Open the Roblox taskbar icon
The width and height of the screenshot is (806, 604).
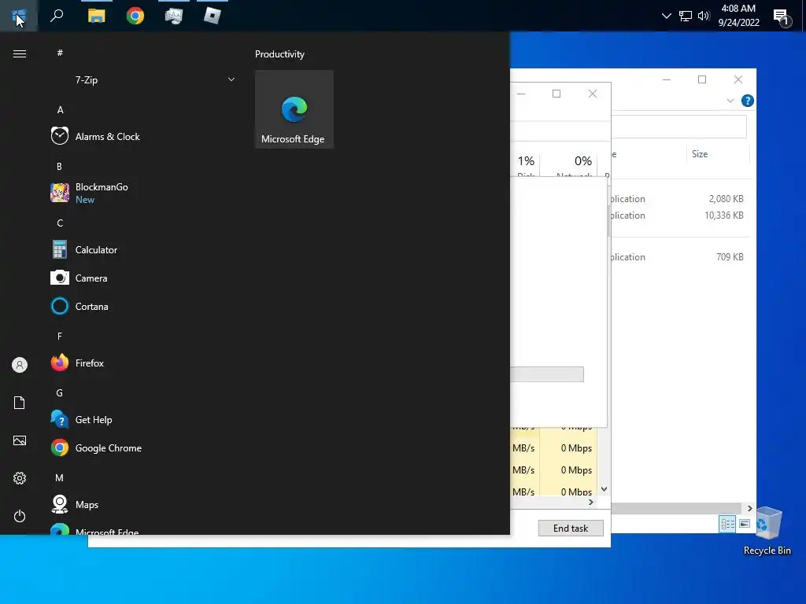pos(213,16)
